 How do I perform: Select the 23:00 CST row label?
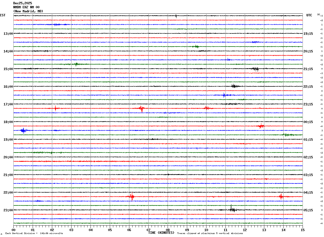8,210
